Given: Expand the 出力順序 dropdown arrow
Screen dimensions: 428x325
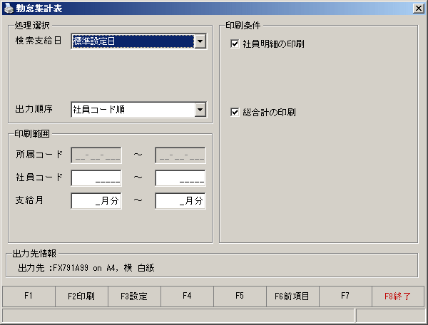Looking at the screenshot, I should click(x=200, y=110).
